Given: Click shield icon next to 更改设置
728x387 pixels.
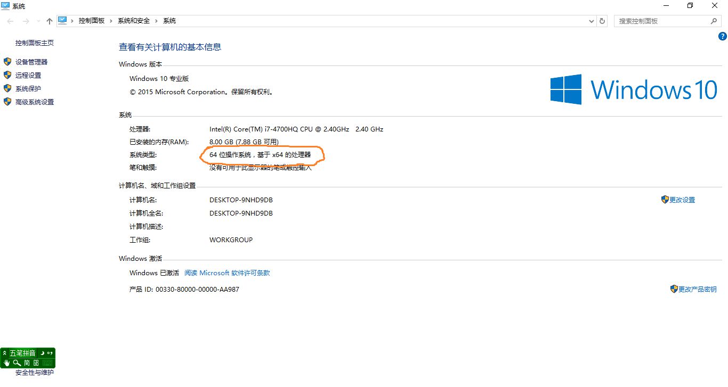Looking at the screenshot, I should (x=665, y=200).
